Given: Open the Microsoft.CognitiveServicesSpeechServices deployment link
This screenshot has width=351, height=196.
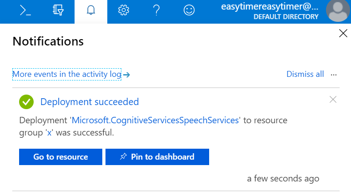Looking at the screenshot, I should [155, 121].
